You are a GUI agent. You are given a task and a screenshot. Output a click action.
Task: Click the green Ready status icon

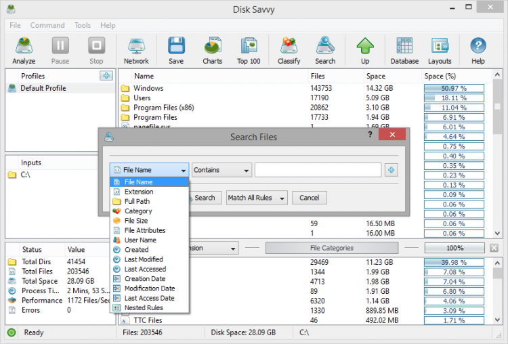[x=12, y=332]
